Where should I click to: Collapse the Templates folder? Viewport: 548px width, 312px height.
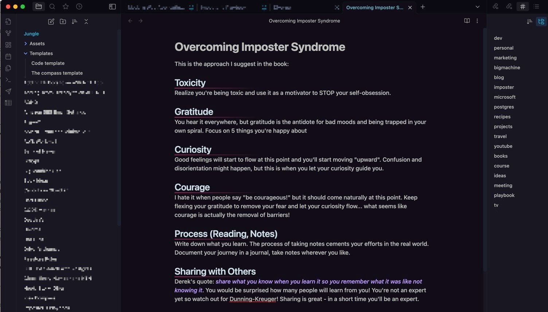tap(26, 54)
